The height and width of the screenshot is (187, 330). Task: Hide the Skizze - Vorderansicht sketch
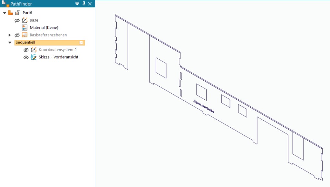26,57
